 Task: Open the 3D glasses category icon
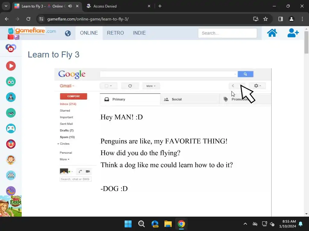(11, 82)
